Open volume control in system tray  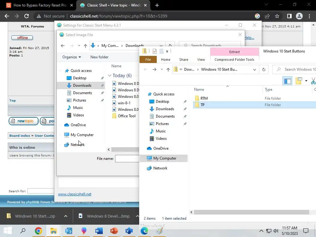coord(276,231)
